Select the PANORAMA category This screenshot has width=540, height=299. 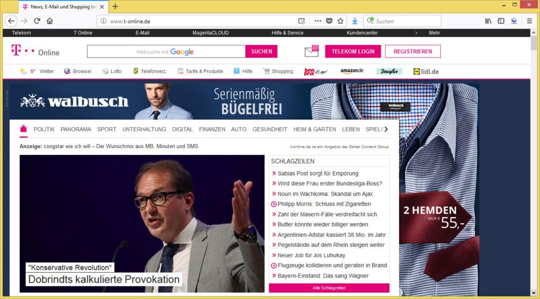(76, 129)
